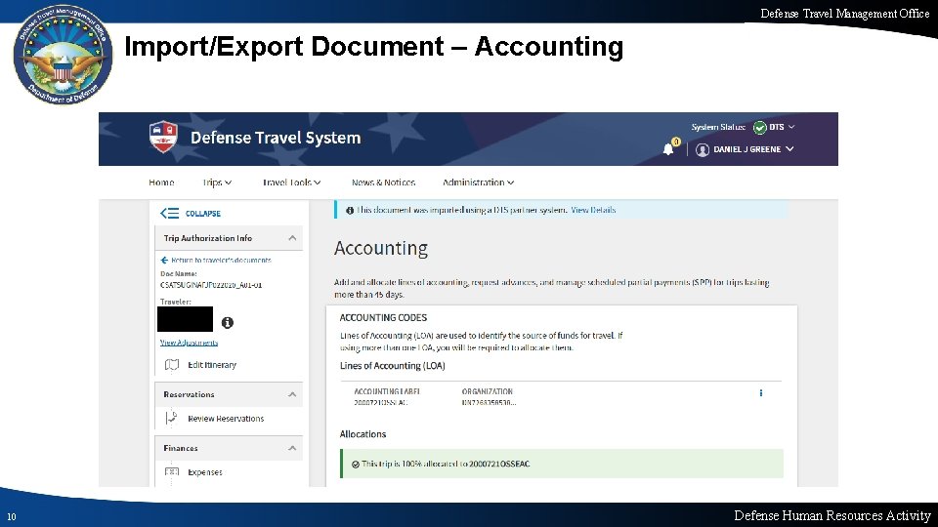The image size is (938, 527).
Task: Click the Defense Travel System title
Action: click(276, 138)
